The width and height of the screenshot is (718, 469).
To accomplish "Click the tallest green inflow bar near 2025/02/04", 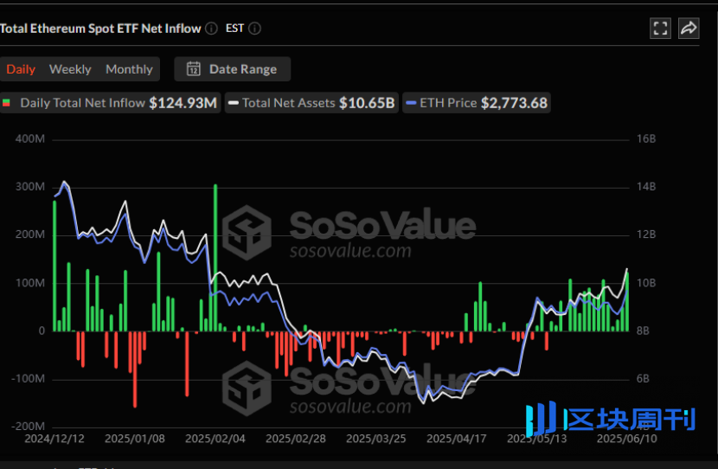I will [x=215, y=258].
